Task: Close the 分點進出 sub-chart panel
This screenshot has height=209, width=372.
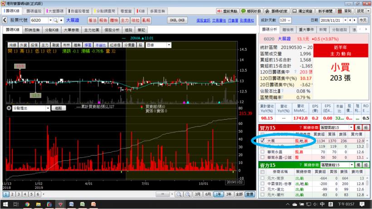Action: pos(9,108)
